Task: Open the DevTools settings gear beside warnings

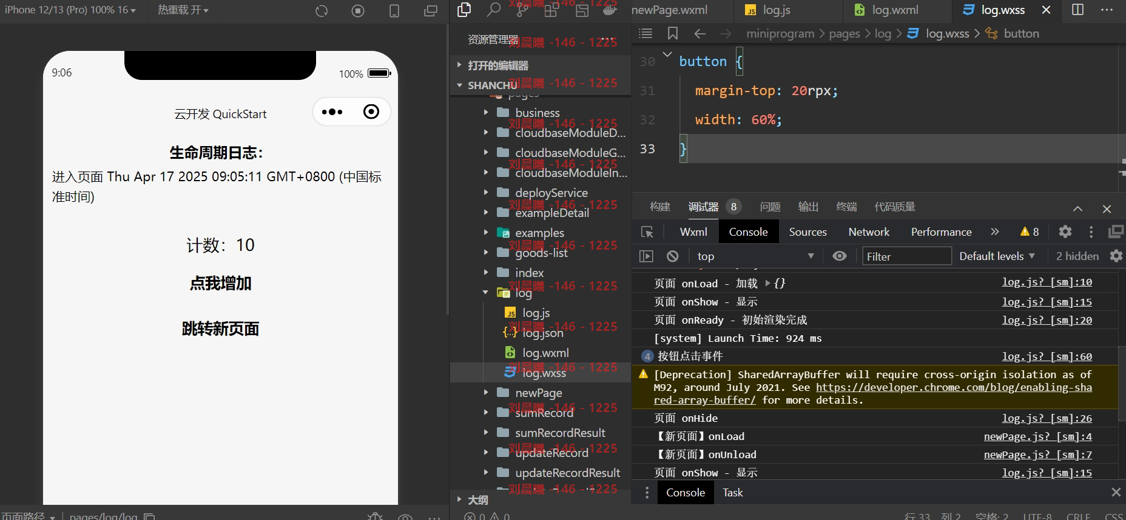Action: [1065, 232]
